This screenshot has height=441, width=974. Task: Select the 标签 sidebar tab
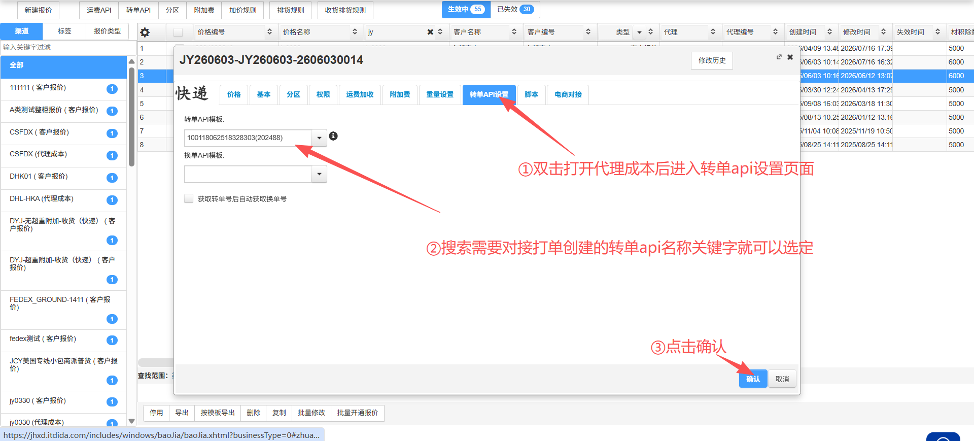(x=64, y=31)
